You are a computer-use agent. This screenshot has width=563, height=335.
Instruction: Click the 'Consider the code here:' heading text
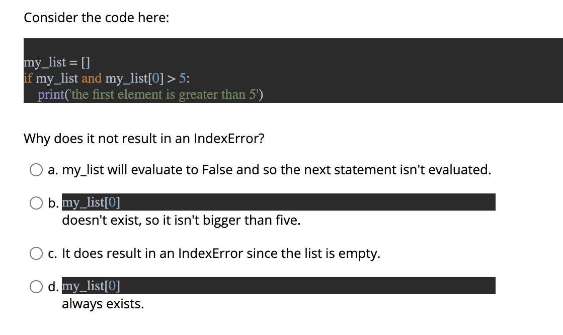coord(96,18)
